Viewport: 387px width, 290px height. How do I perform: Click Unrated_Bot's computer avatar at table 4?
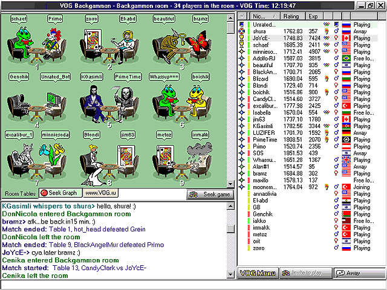(x=53, y=99)
